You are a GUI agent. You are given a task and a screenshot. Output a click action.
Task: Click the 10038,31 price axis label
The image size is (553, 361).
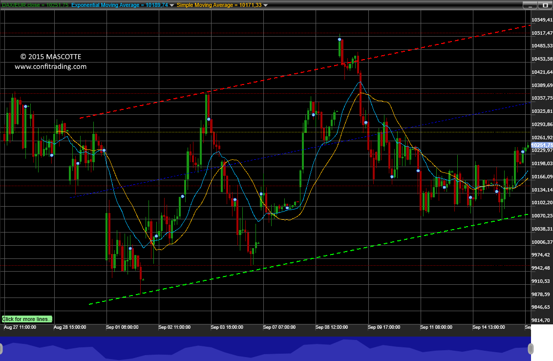pos(542,229)
